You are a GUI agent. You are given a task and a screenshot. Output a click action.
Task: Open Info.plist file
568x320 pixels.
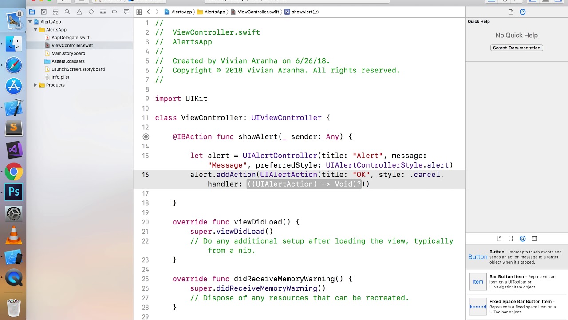coord(60,77)
